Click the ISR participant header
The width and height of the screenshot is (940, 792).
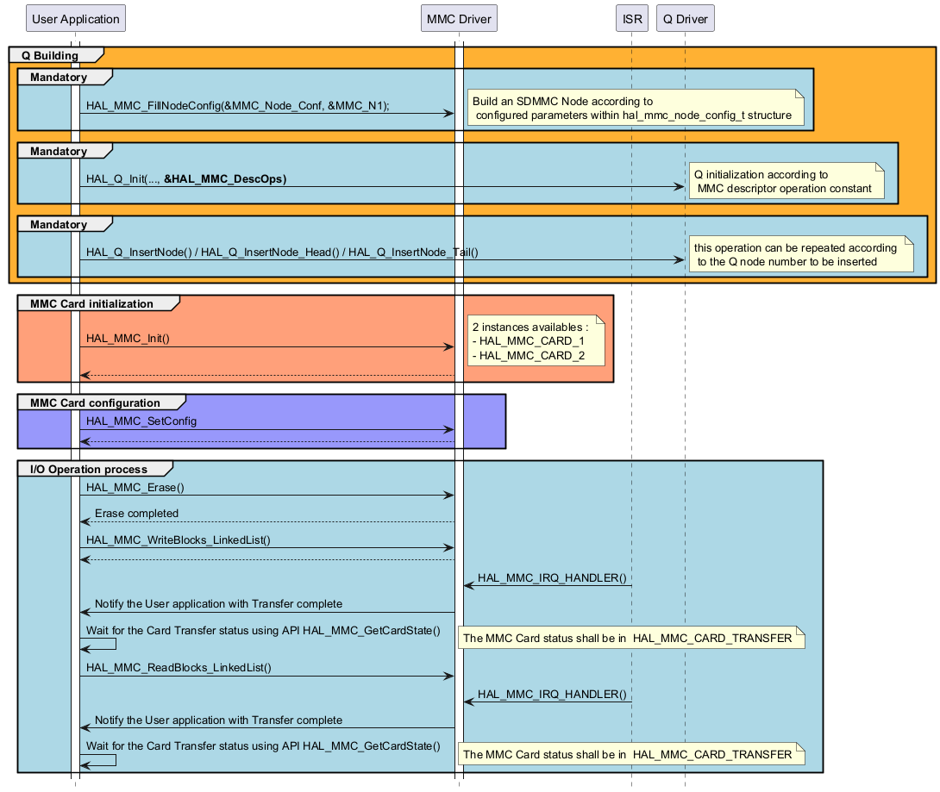pos(631,18)
